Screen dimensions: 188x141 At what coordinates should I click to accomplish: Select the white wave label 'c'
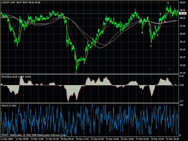pyautogui.click(x=151, y=46)
